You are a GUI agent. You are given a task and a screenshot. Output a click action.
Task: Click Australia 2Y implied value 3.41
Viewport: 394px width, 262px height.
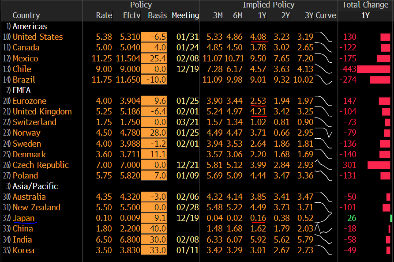(x=281, y=197)
